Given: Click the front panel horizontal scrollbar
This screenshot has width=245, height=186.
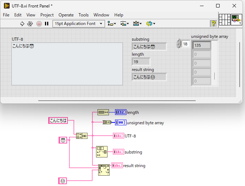Looking at the screenshot, I should click(117, 101).
